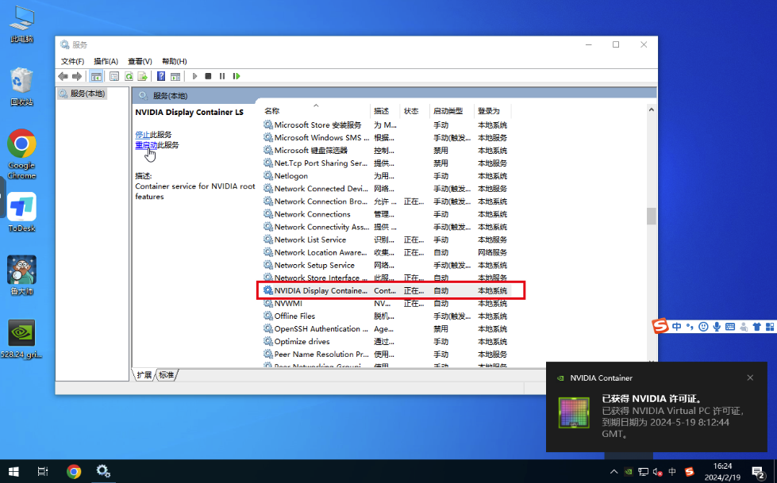The height and width of the screenshot is (483, 777).
Task: Switch to the 扩展 tab
Action: tap(144, 375)
